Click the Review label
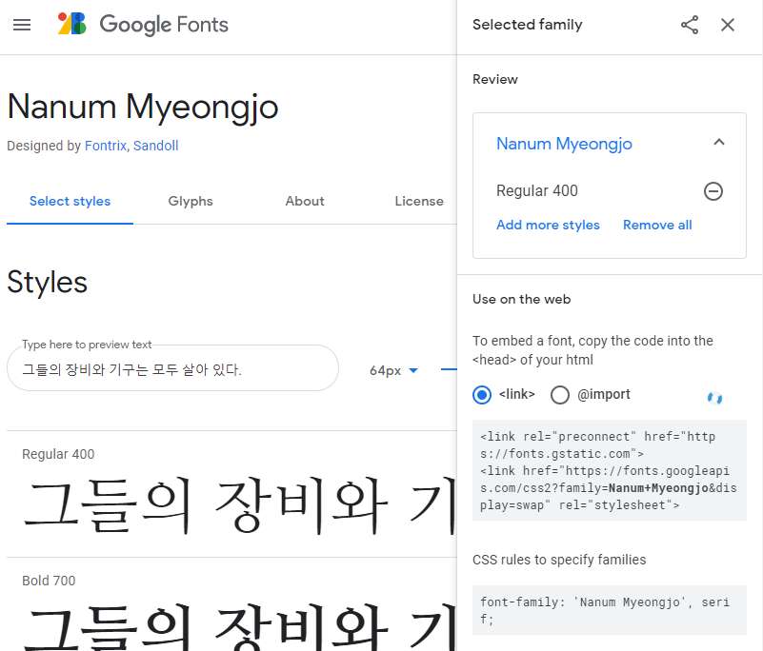Image resolution: width=763 pixels, height=651 pixels. (495, 79)
